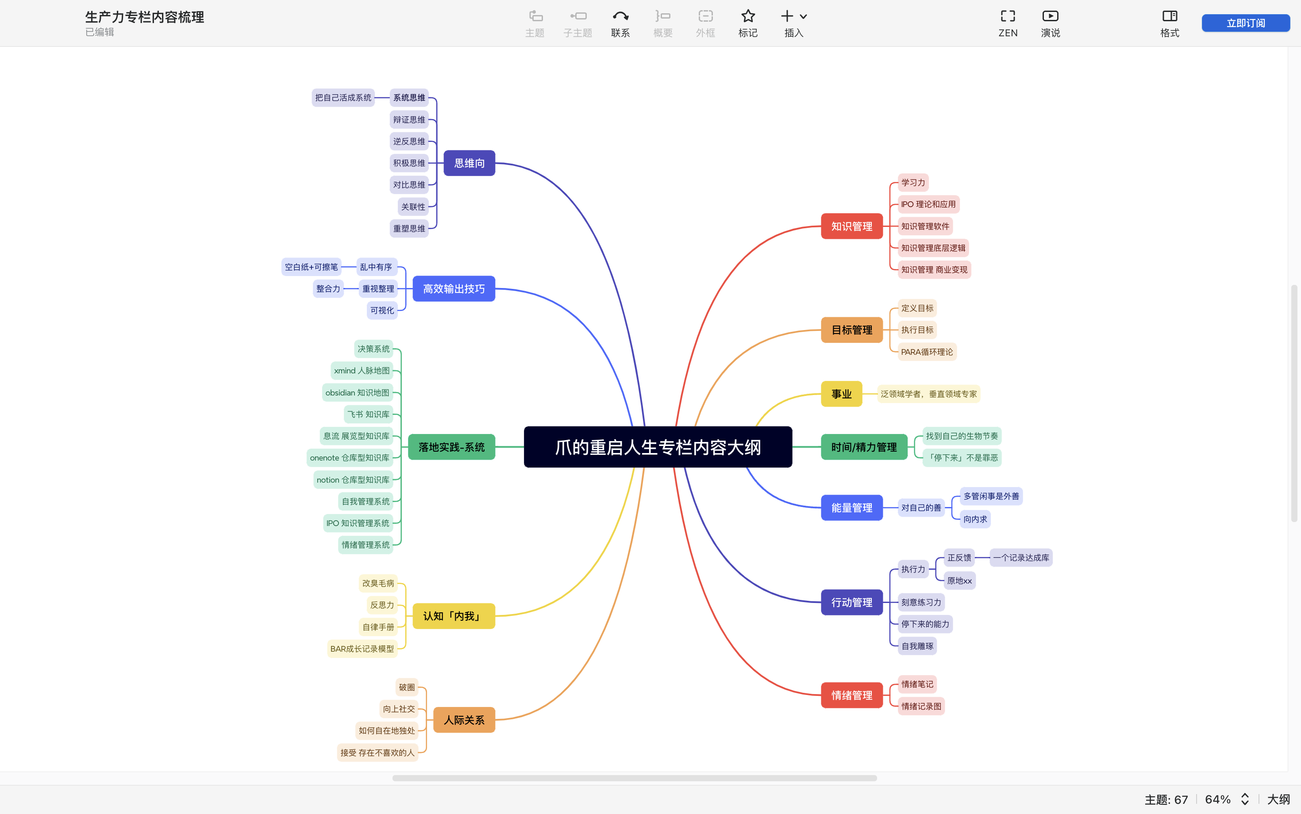The height and width of the screenshot is (814, 1301).
Task: Click the 立即订阅 subscribe button
Action: click(1246, 23)
